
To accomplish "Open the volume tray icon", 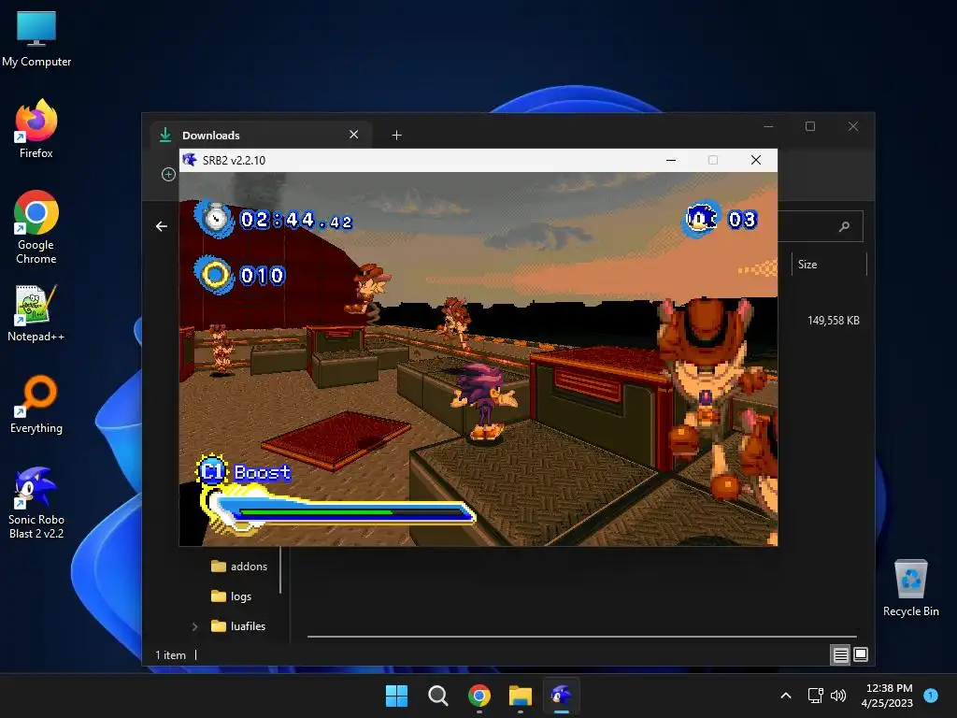I will click(838, 696).
